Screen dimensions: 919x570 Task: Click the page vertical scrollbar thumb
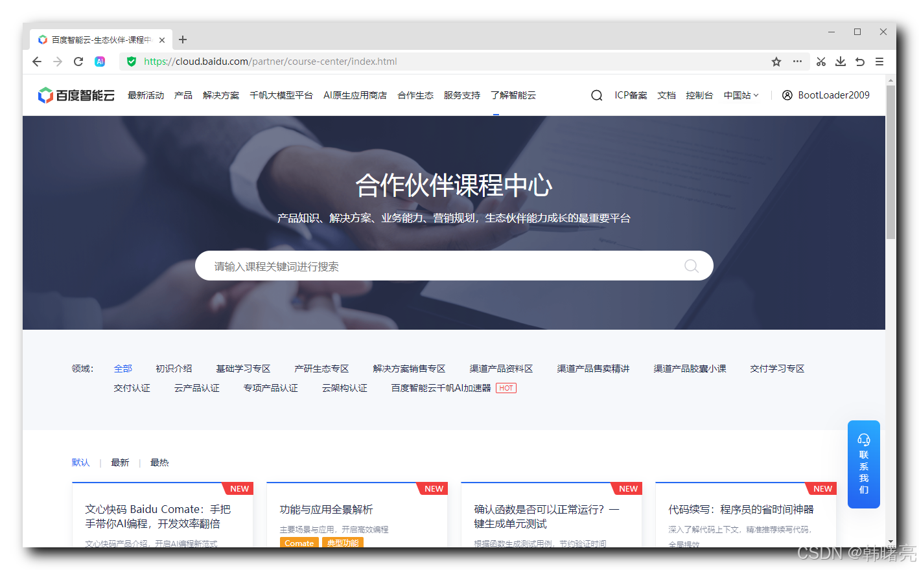tap(890, 162)
